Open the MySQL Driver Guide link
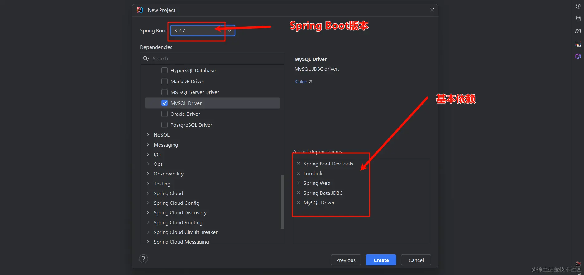This screenshot has height=275, width=584. [x=304, y=82]
